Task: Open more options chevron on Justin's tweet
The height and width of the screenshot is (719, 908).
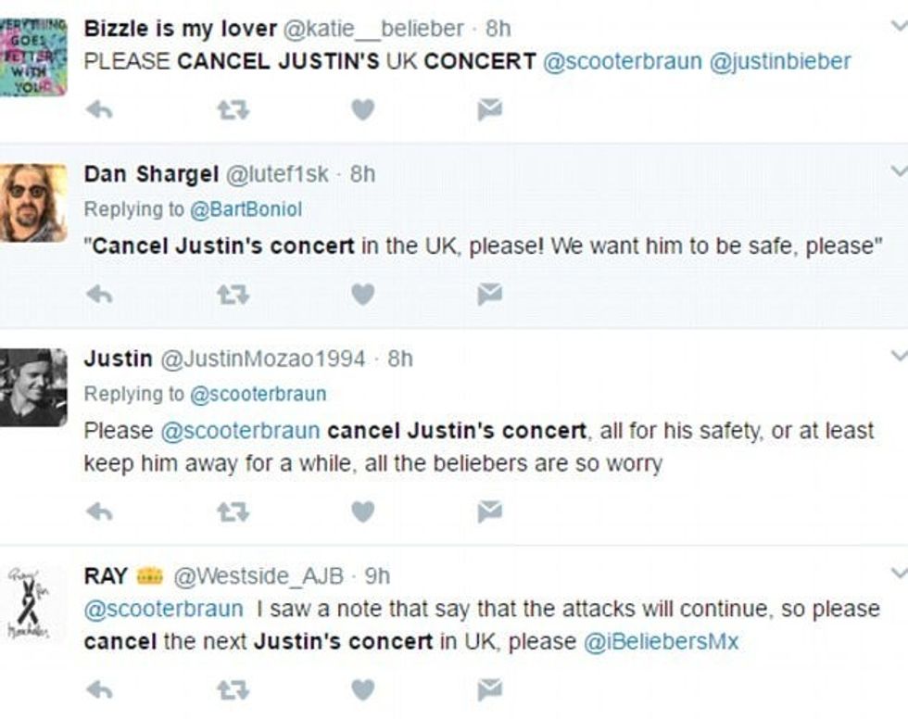Action: [897, 356]
